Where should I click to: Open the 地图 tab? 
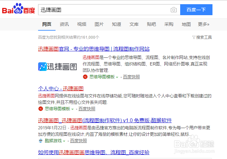point(186,24)
